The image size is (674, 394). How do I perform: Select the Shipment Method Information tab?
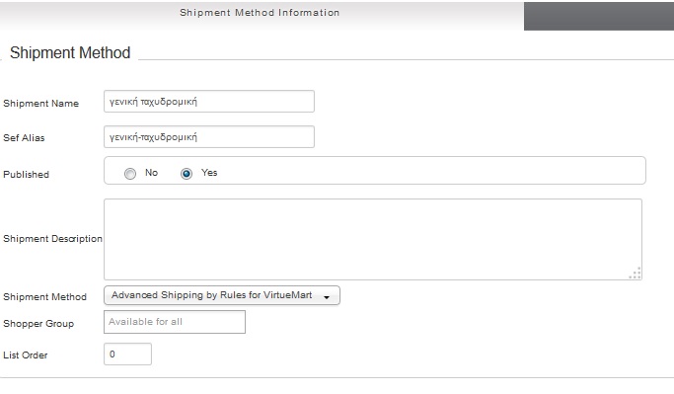point(260,13)
